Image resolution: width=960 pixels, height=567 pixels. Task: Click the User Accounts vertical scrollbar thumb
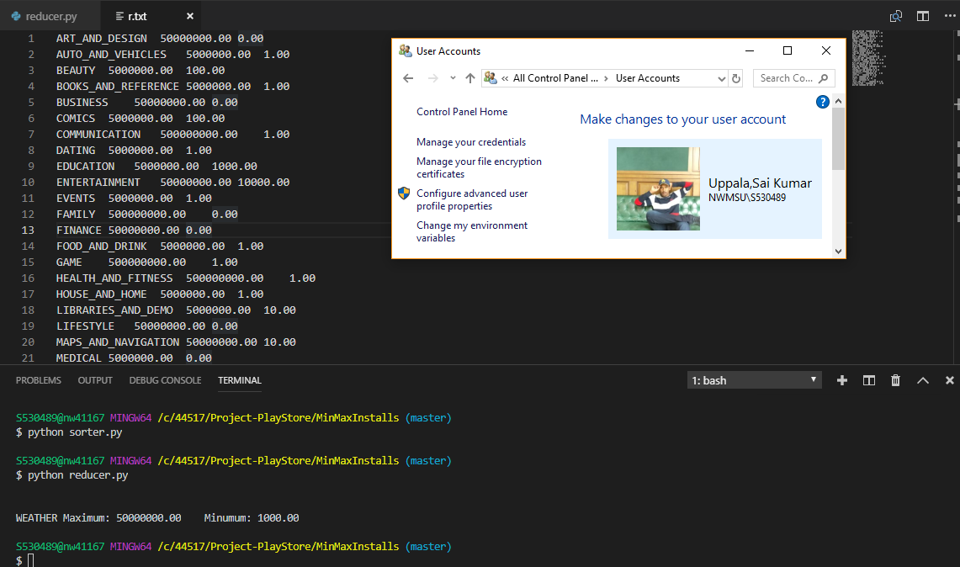click(838, 139)
